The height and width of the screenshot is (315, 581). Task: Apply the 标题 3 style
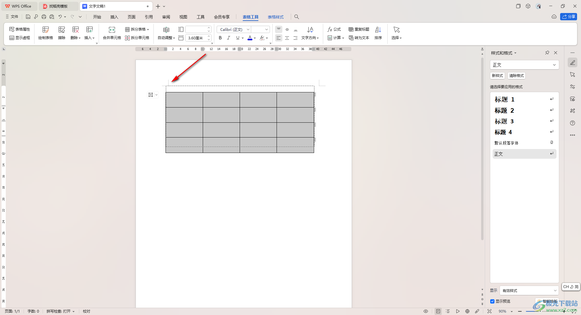(x=524, y=121)
